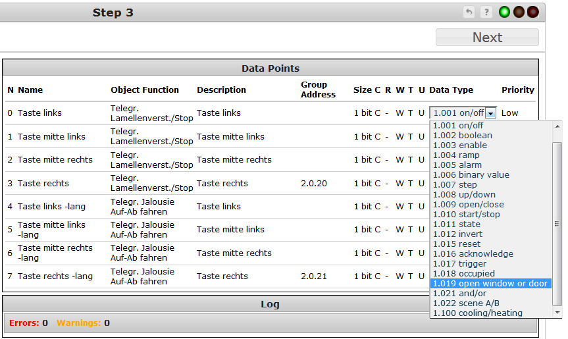
Task: Select '1.017 trigger' from dropdown list
Action: tap(459, 264)
